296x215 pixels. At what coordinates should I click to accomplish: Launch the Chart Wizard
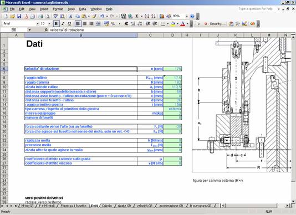point(162,17)
